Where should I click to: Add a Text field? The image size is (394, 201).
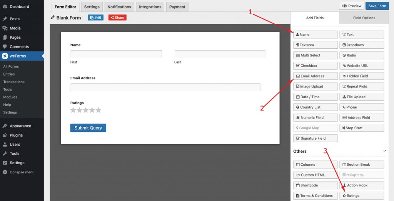tap(362, 35)
